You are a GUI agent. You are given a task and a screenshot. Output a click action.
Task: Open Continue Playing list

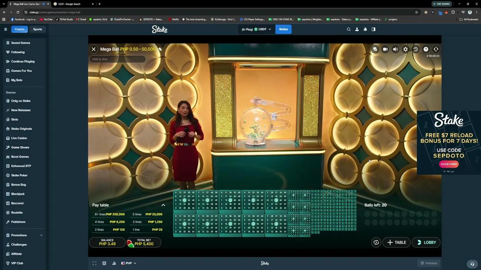(23, 61)
